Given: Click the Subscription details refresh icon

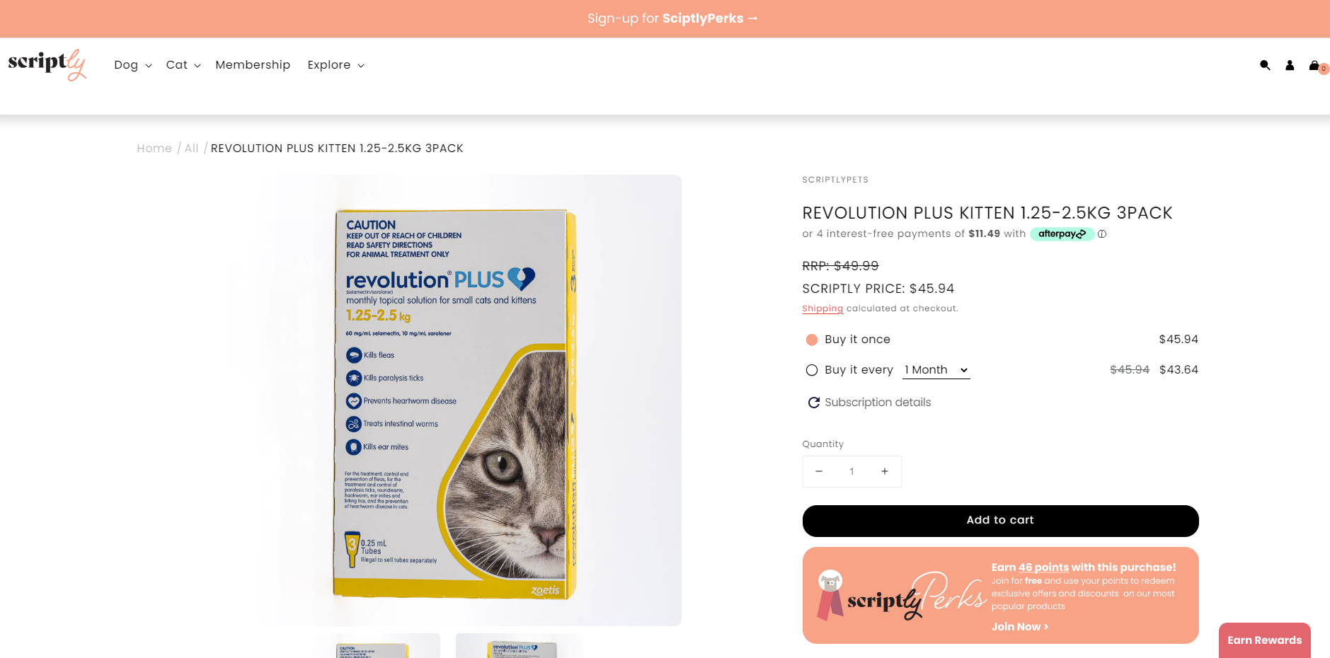Looking at the screenshot, I should (814, 403).
